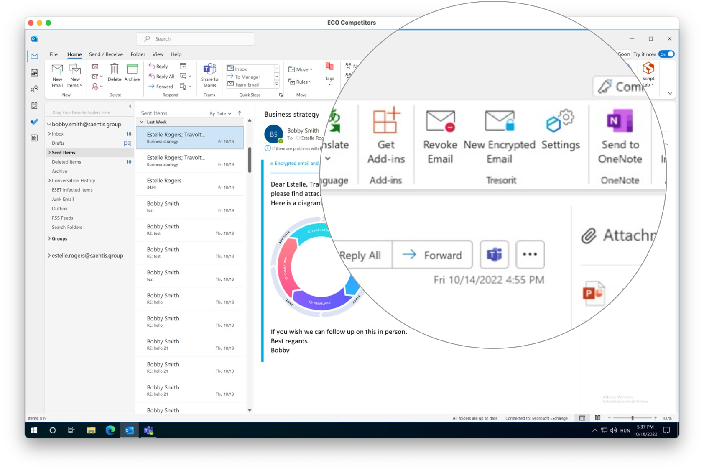
Task: Open Mail view in left sidebar
Action: [34, 56]
